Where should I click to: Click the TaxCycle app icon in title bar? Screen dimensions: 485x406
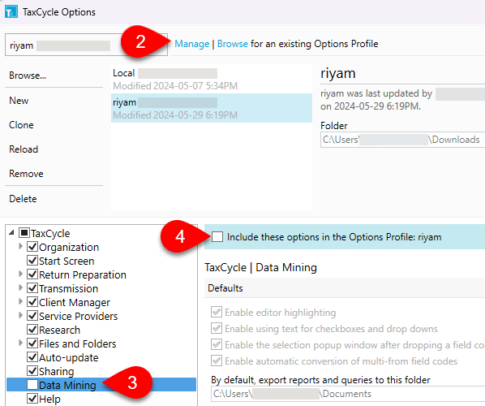pyautogui.click(x=11, y=12)
